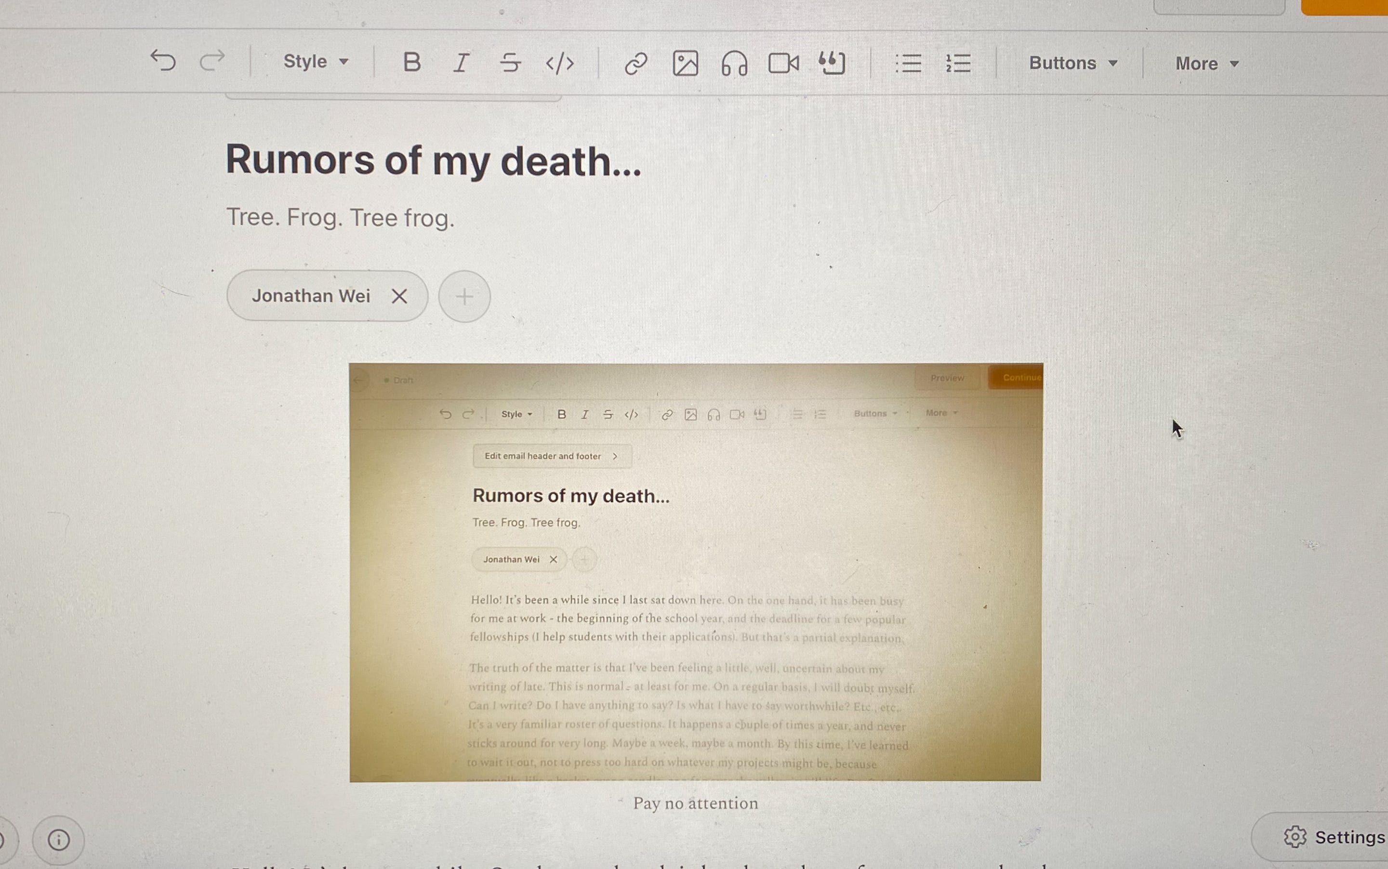
Task: Add a video embed
Action: (783, 63)
